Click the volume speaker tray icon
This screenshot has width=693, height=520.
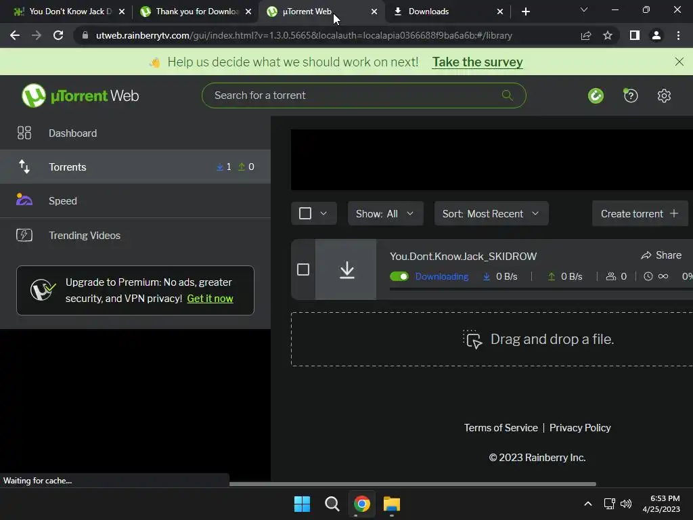click(x=626, y=504)
